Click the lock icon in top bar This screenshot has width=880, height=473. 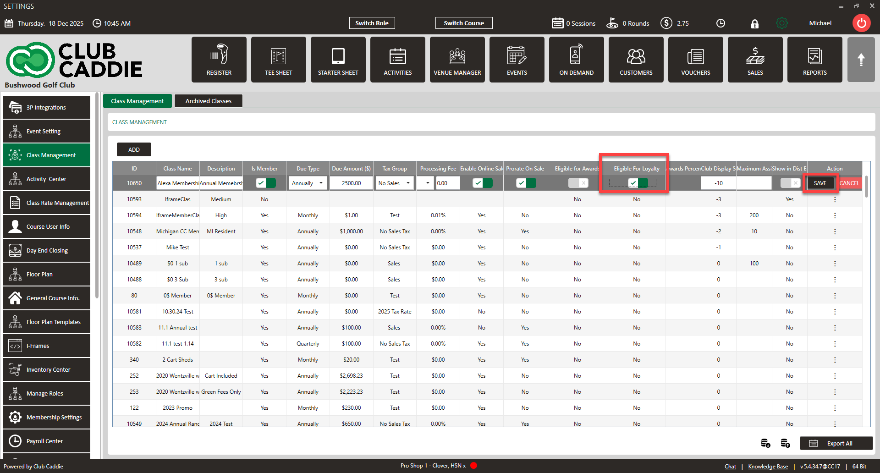tap(754, 24)
